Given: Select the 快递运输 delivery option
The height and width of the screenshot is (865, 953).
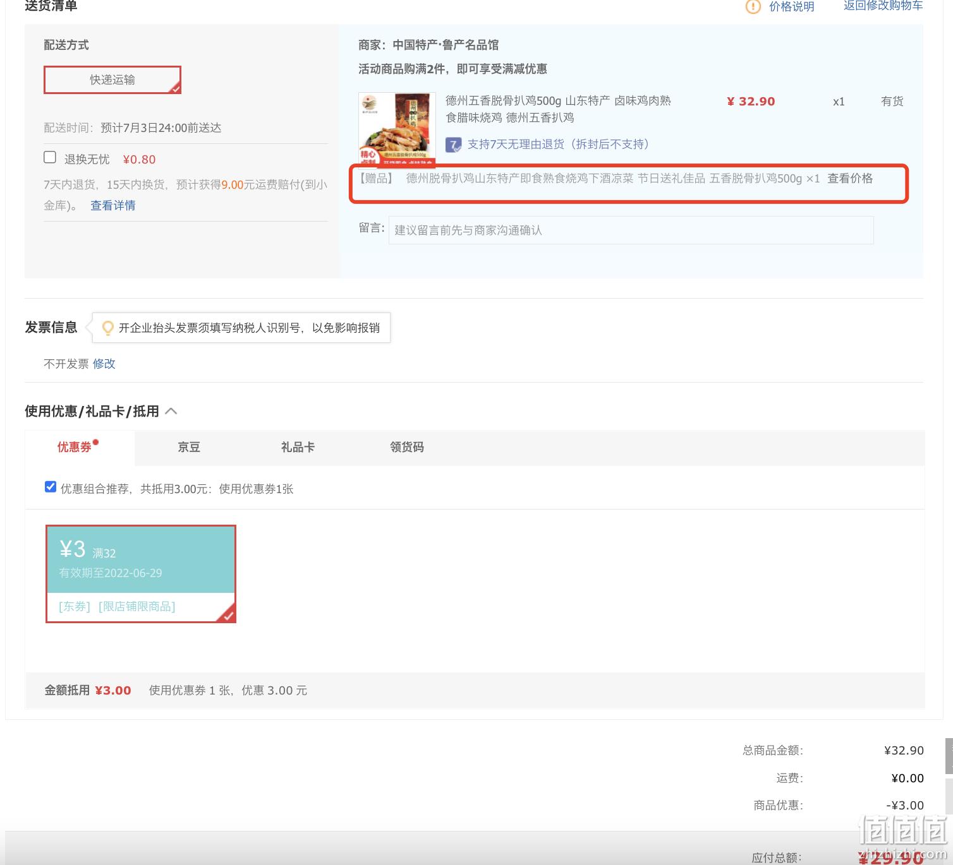Looking at the screenshot, I should tap(112, 80).
